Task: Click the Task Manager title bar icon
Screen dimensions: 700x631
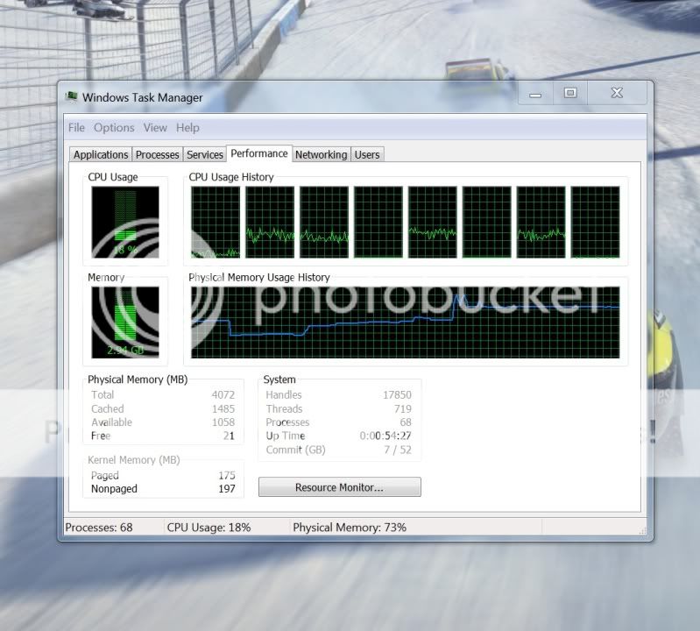Action: (72, 97)
